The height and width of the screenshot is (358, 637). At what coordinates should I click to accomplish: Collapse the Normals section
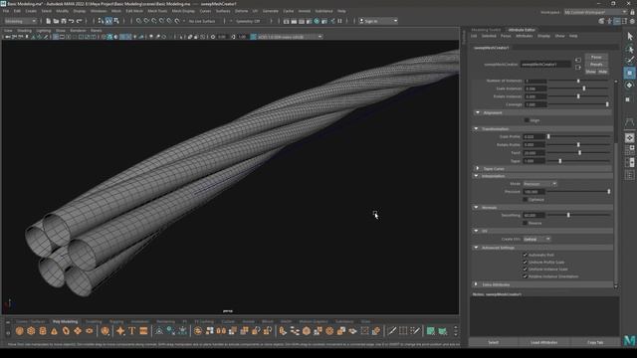coord(477,208)
